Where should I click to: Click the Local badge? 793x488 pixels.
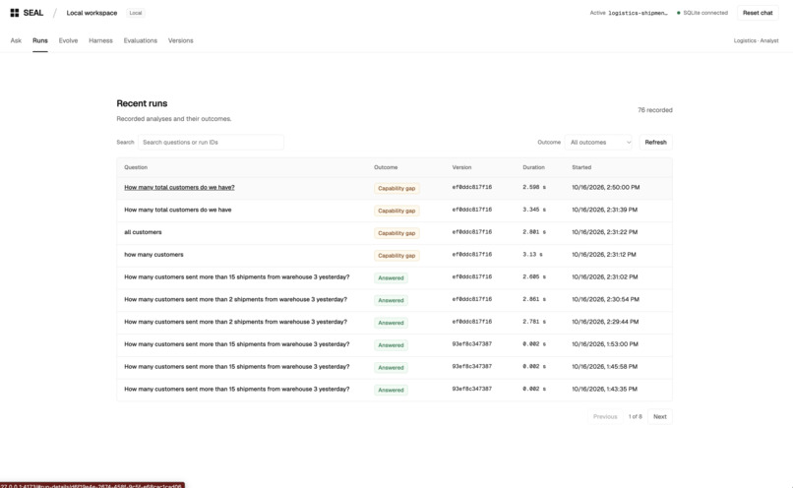click(x=136, y=13)
